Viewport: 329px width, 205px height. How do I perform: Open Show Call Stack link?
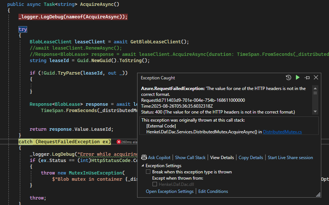(190, 158)
